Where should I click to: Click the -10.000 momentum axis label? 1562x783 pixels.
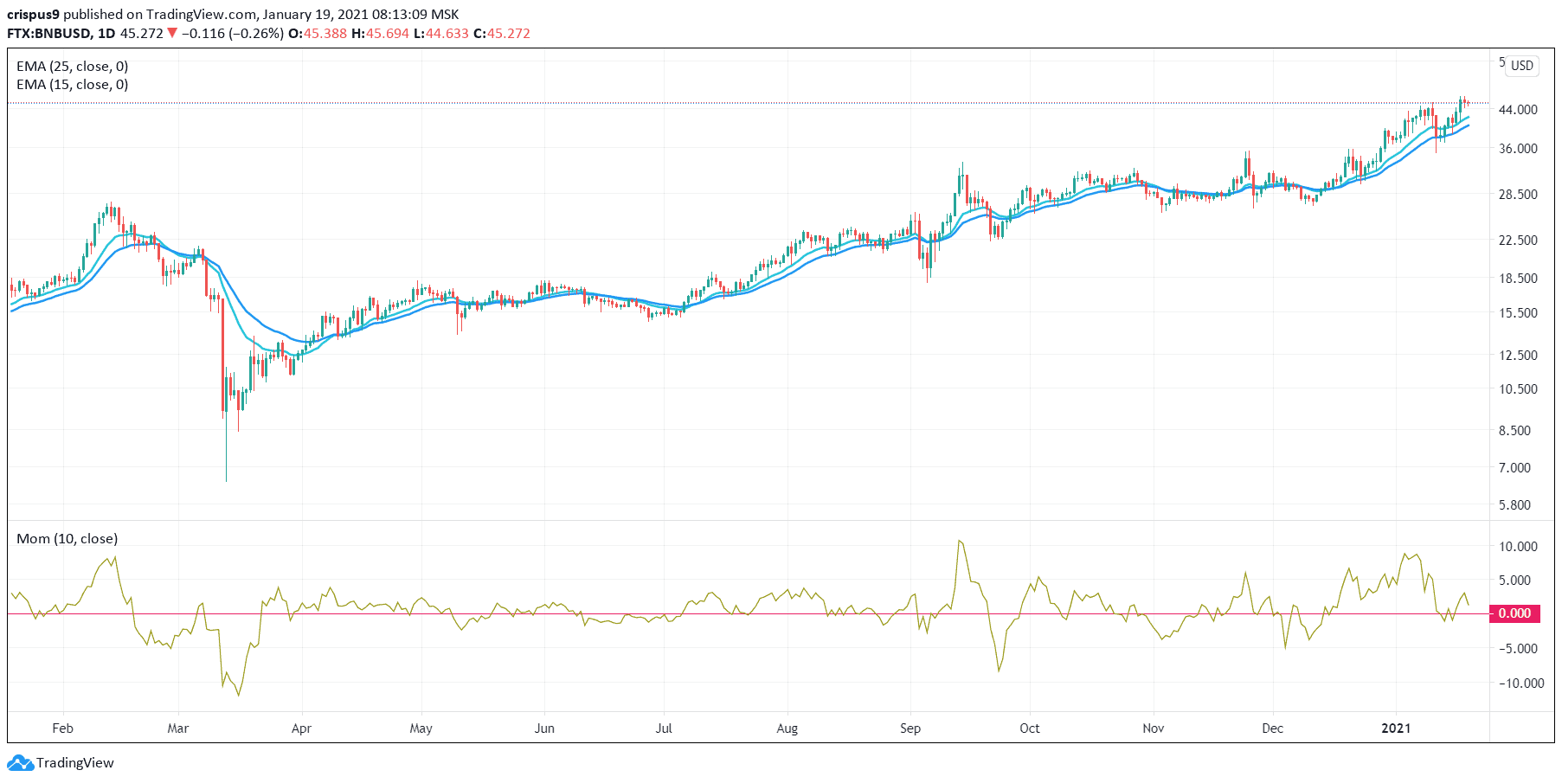tap(1521, 684)
